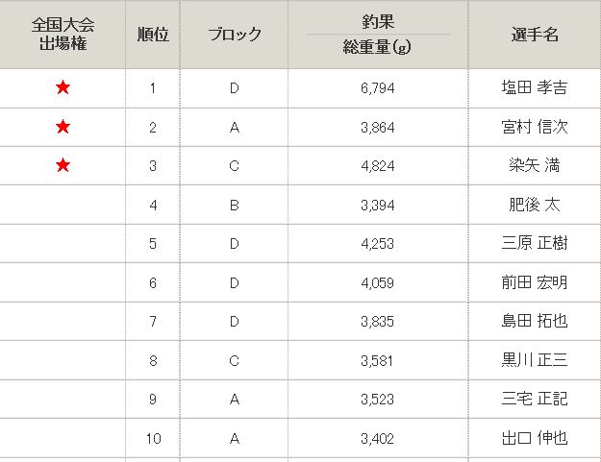Image resolution: width=601 pixels, height=462 pixels.
Task: Click player name 三原 正樹
Action: point(535,243)
